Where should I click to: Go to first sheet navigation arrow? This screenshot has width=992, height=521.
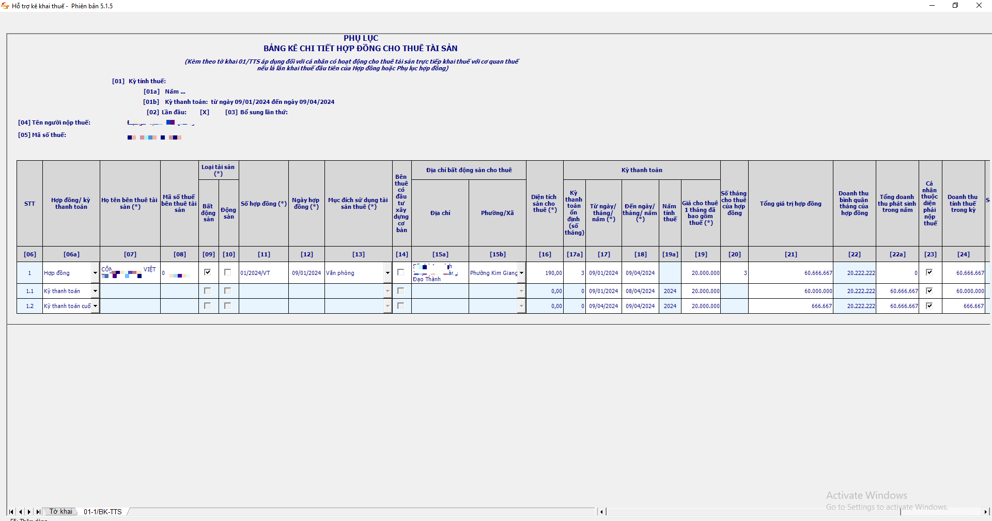pos(11,512)
